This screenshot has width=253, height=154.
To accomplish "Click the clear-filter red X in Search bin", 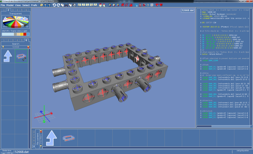I will tap(28, 47).
